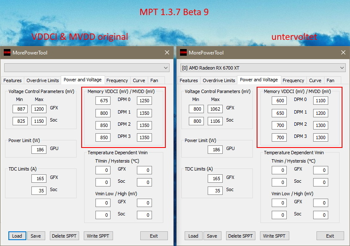
Task: Edit Soc Max voltage field showing 1106
Action: tap(215, 121)
